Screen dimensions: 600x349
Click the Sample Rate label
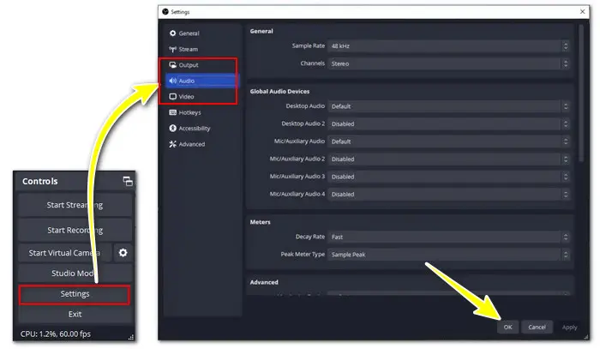(x=309, y=46)
